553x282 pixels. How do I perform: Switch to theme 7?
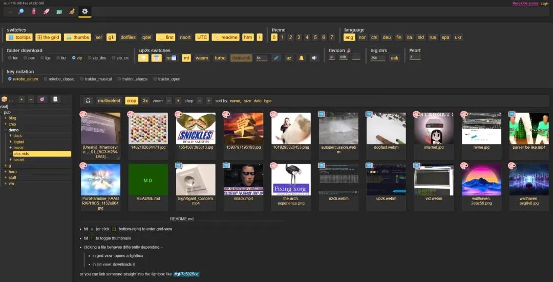331,37
